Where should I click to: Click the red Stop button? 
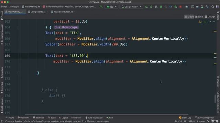(x=180, y=7)
